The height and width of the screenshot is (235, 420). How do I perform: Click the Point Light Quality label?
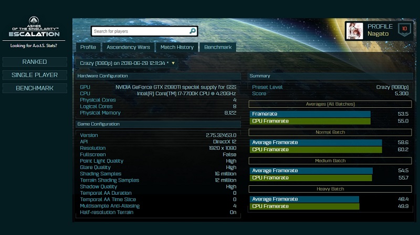[x=101, y=161]
